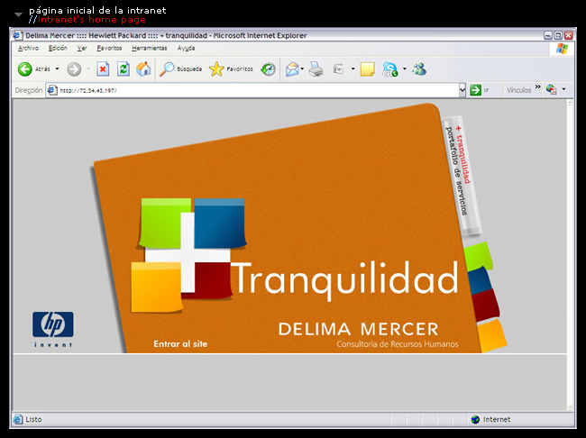Click the Dirección address input field
586x438 pixels.
[x=252, y=90]
